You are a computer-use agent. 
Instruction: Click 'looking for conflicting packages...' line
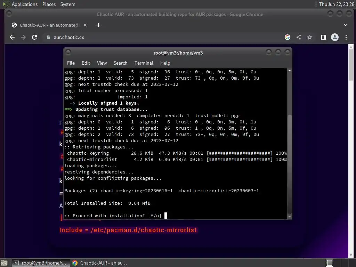click(113, 178)
